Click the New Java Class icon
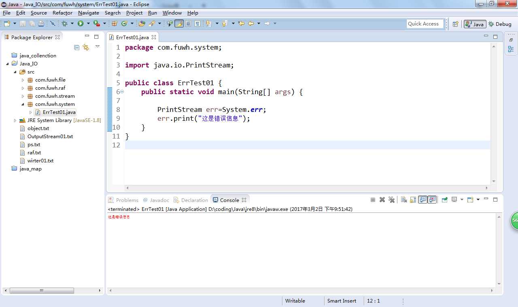Screen dimensions: 518x307 [x=124, y=23]
